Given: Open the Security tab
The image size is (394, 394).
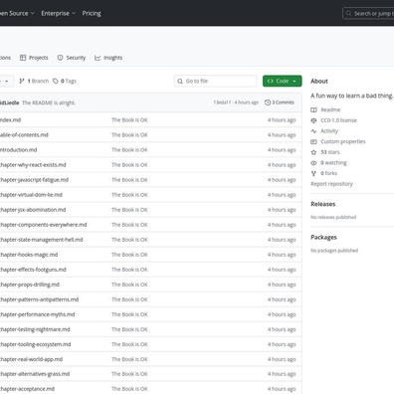Looking at the screenshot, I should (72, 58).
